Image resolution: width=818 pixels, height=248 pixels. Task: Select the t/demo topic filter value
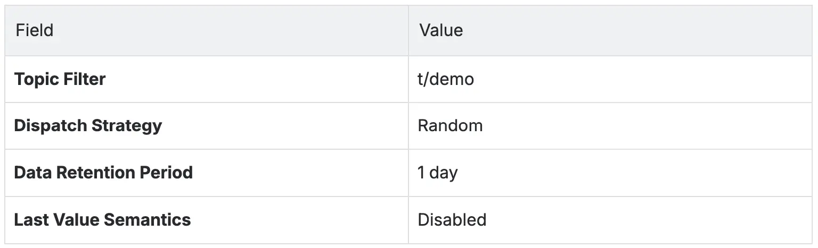(x=446, y=79)
